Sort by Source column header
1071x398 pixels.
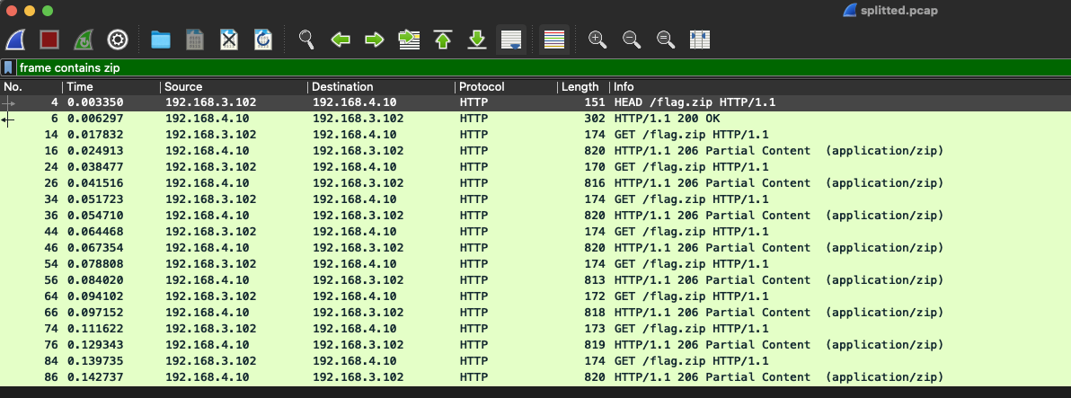tap(235, 87)
